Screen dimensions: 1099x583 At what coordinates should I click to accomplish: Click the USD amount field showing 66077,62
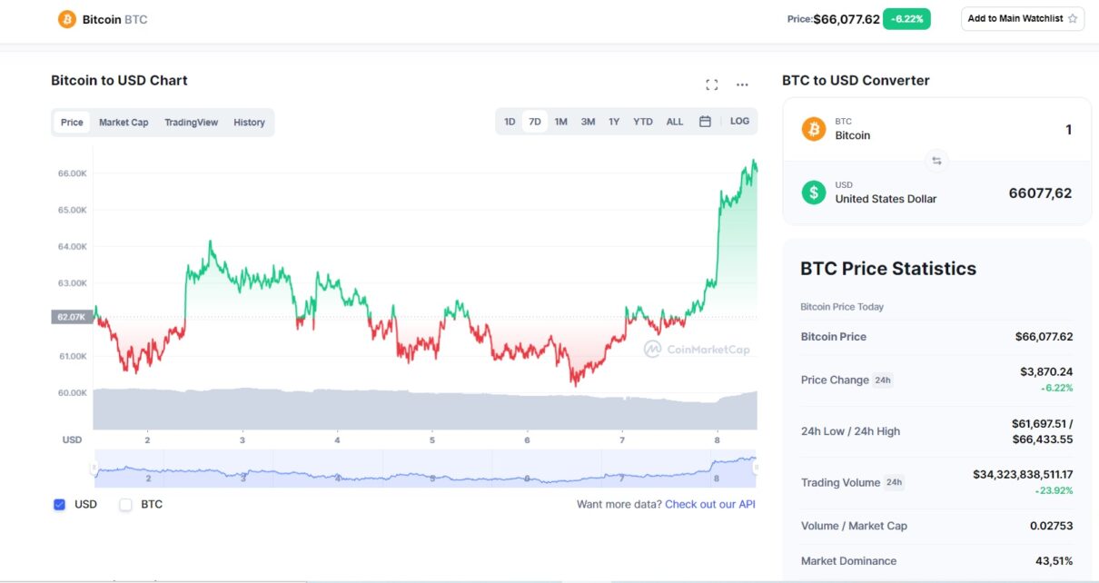point(1040,193)
